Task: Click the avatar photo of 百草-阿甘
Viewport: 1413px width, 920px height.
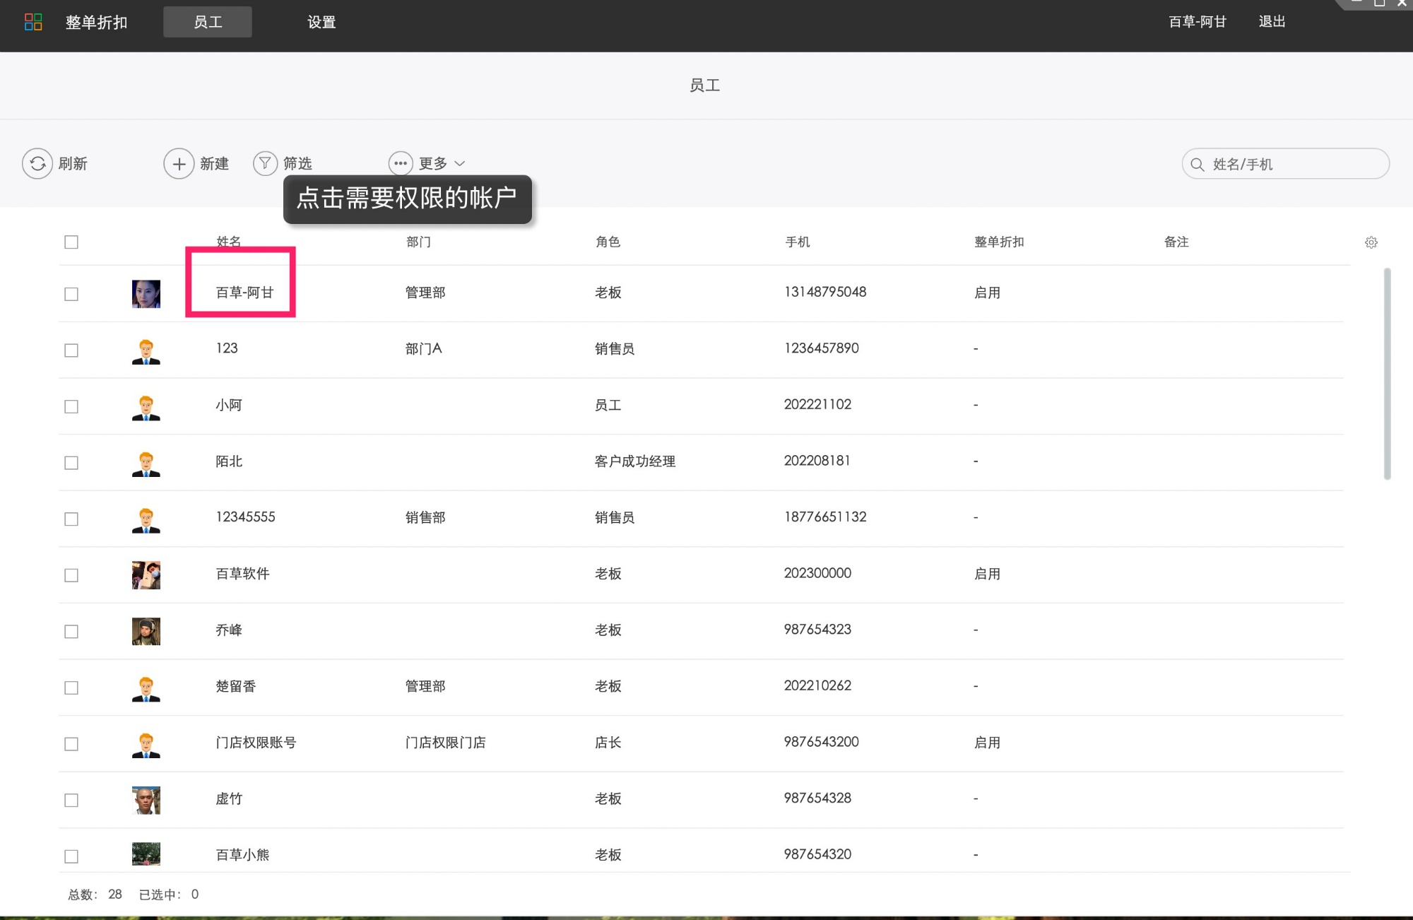Action: point(146,293)
